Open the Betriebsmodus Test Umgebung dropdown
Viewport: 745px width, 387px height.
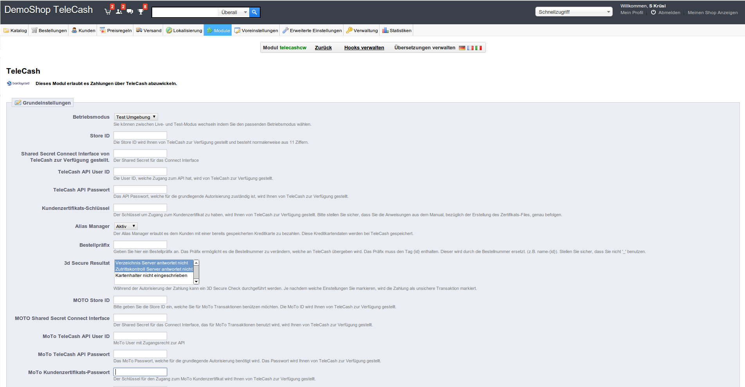136,117
